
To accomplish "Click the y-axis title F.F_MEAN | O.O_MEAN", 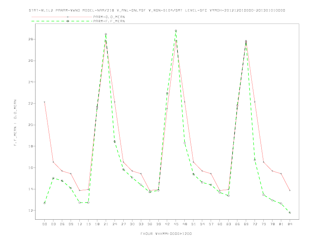I will pos(15,123).
